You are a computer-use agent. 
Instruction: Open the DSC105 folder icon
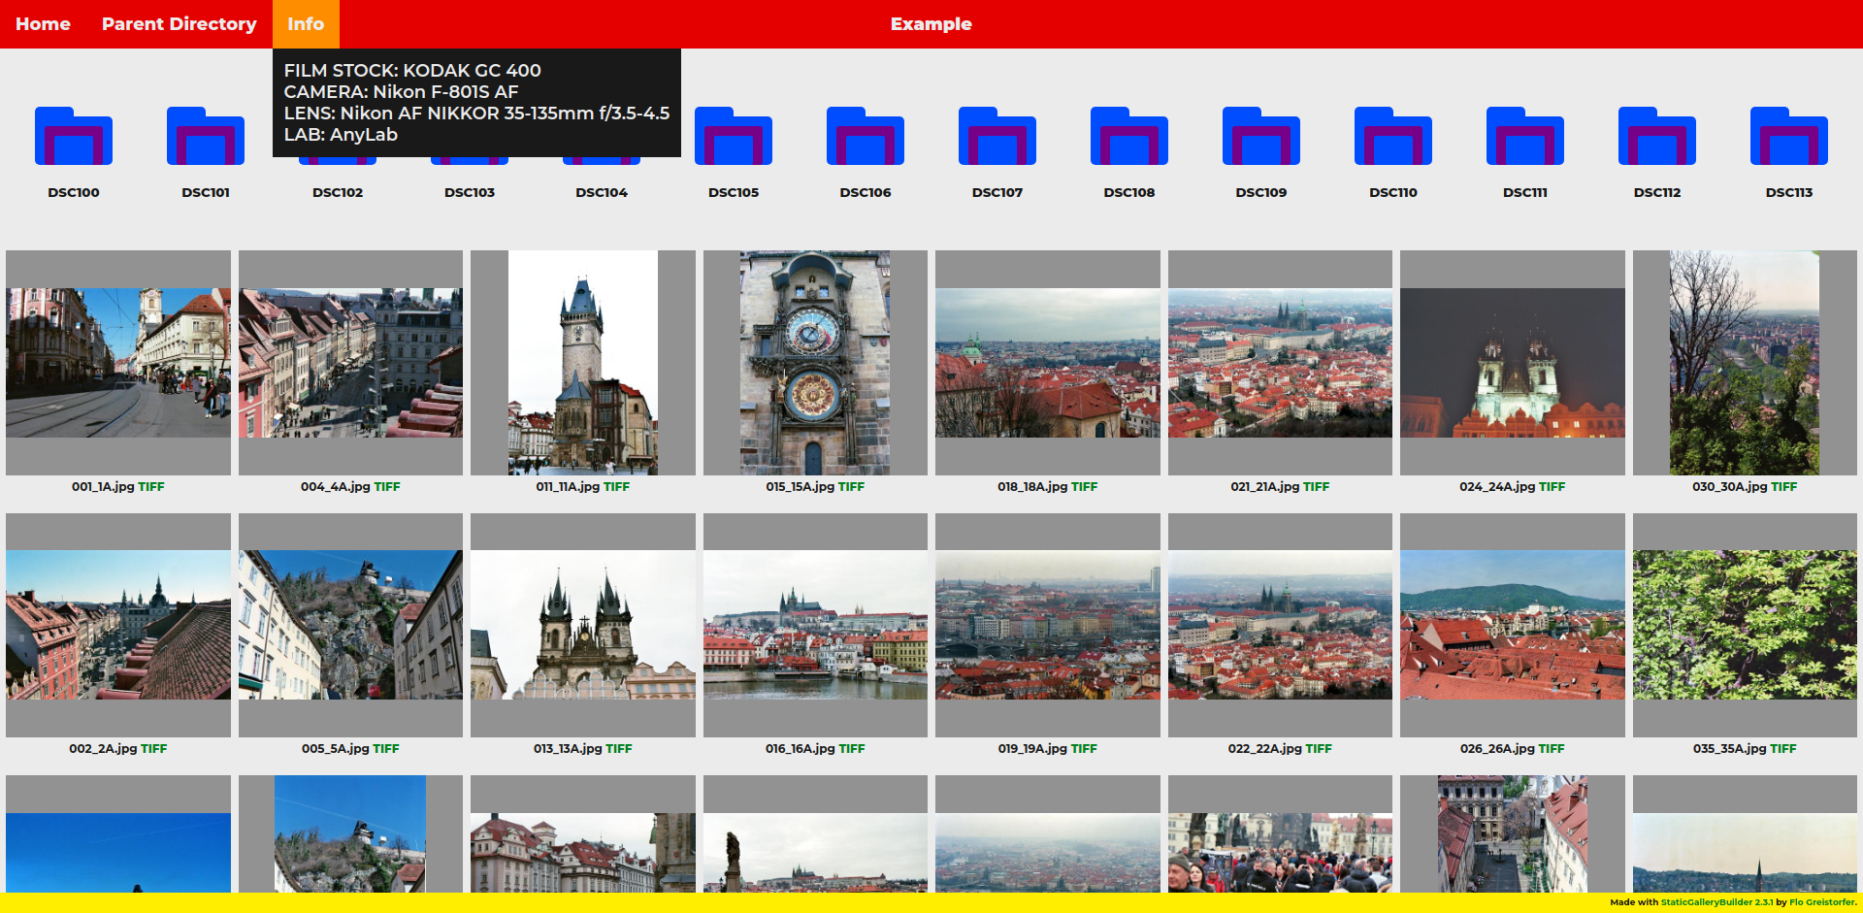tap(734, 137)
